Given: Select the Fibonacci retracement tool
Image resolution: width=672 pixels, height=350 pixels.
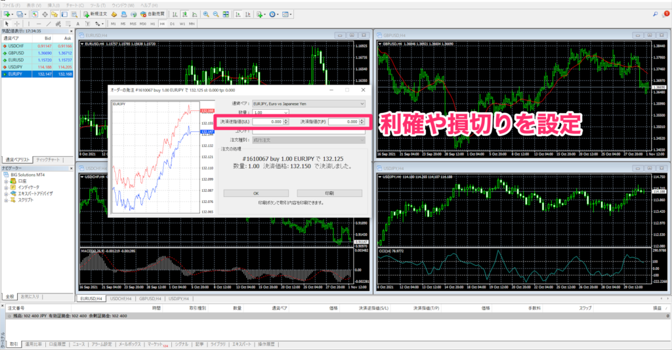Looking at the screenshot, I should [x=68, y=24].
